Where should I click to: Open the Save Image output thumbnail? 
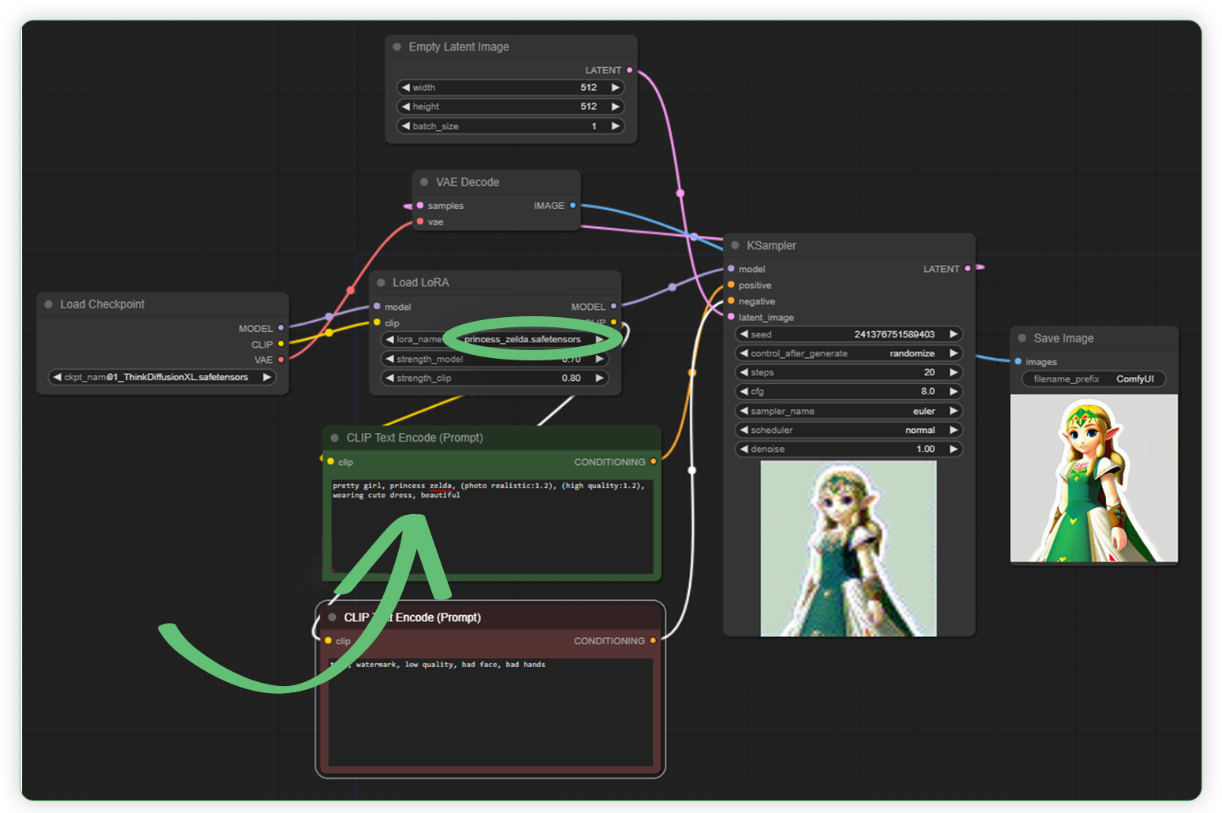click(1094, 479)
